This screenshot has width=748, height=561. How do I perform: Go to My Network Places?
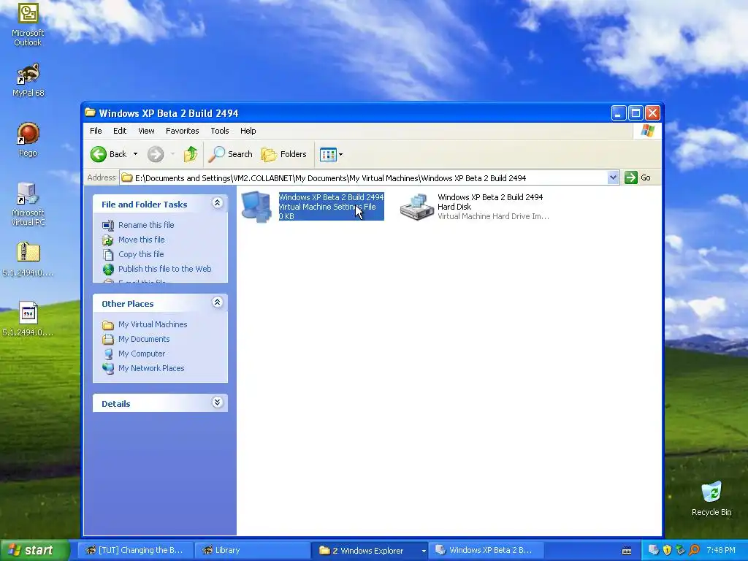click(151, 368)
